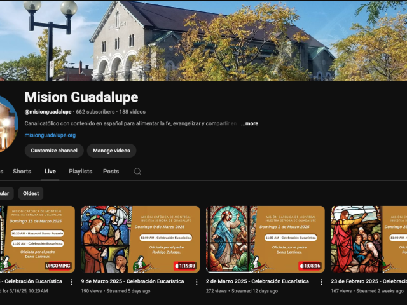407x305 pixels.
Task: Click the Customize channel button
Action: [54, 151]
